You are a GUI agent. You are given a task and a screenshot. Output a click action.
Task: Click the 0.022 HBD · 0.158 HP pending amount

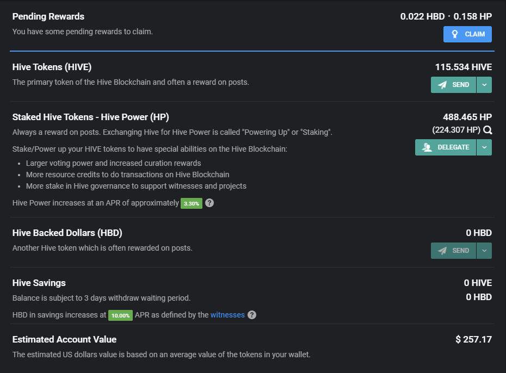coord(446,16)
